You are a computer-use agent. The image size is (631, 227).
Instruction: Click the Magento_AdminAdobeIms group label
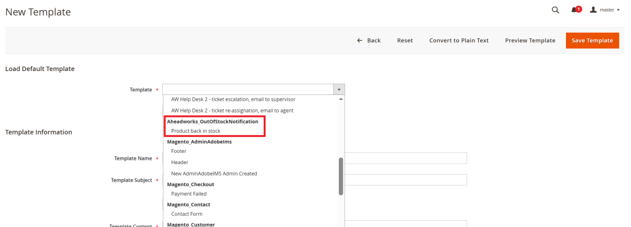(199, 141)
